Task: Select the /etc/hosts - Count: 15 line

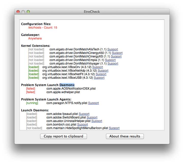Action: pyautogui.click(x=43, y=28)
